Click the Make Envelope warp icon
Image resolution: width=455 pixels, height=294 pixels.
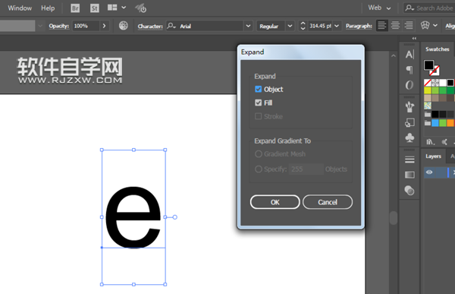425,26
